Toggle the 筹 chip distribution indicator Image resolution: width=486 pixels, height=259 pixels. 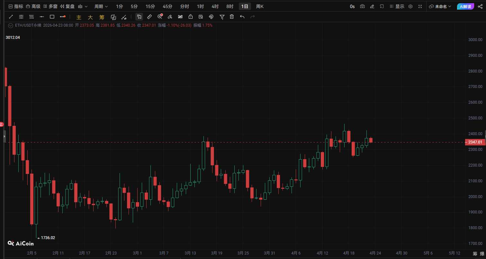pos(102,17)
